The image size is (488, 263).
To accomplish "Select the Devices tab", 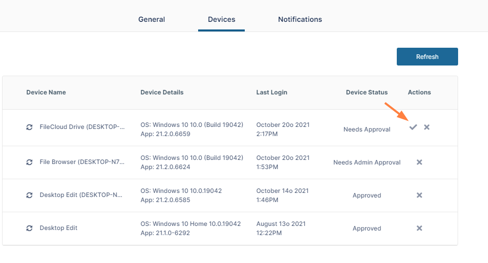I will (x=221, y=19).
